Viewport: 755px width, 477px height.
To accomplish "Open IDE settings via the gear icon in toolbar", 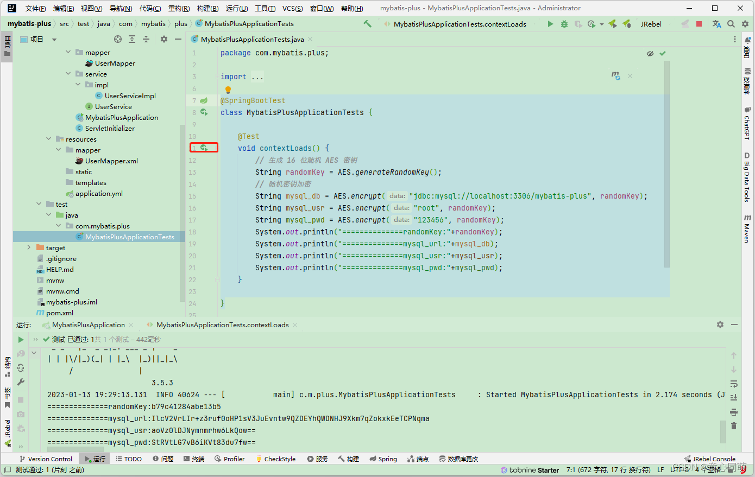I will click(x=745, y=24).
